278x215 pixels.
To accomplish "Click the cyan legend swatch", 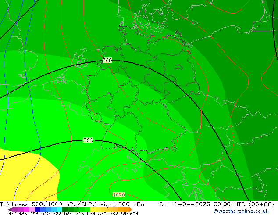I will coord(60,209).
